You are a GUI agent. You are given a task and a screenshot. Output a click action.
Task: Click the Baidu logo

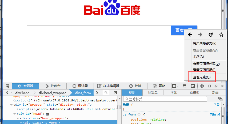pyautogui.click(x=112, y=7)
